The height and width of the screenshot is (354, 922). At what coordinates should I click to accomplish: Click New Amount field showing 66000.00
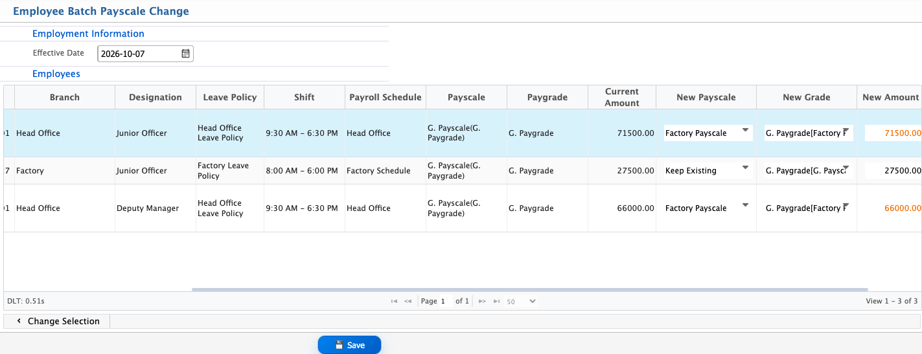893,208
